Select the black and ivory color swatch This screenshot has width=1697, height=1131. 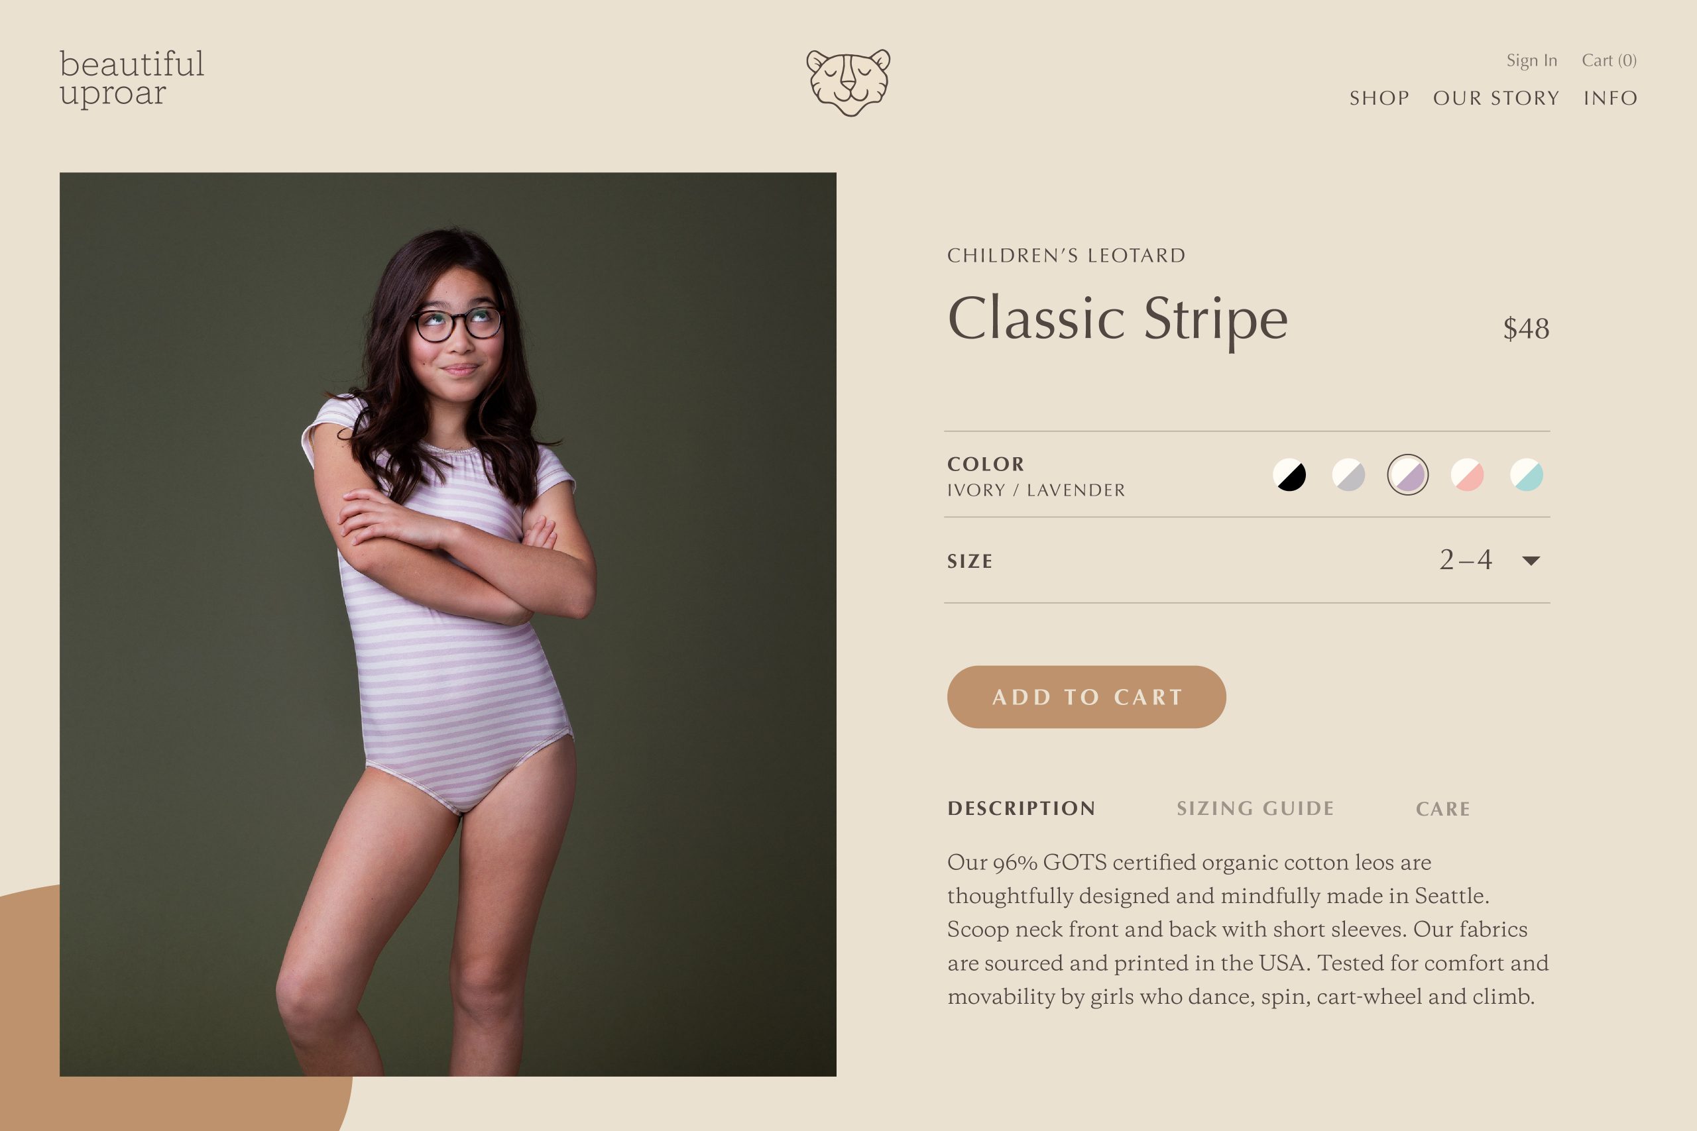[x=1289, y=474]
